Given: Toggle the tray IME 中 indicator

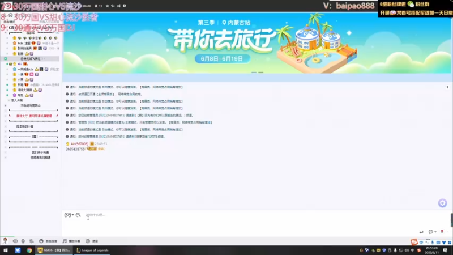Looking at the screenshot, I should [412, 250].
